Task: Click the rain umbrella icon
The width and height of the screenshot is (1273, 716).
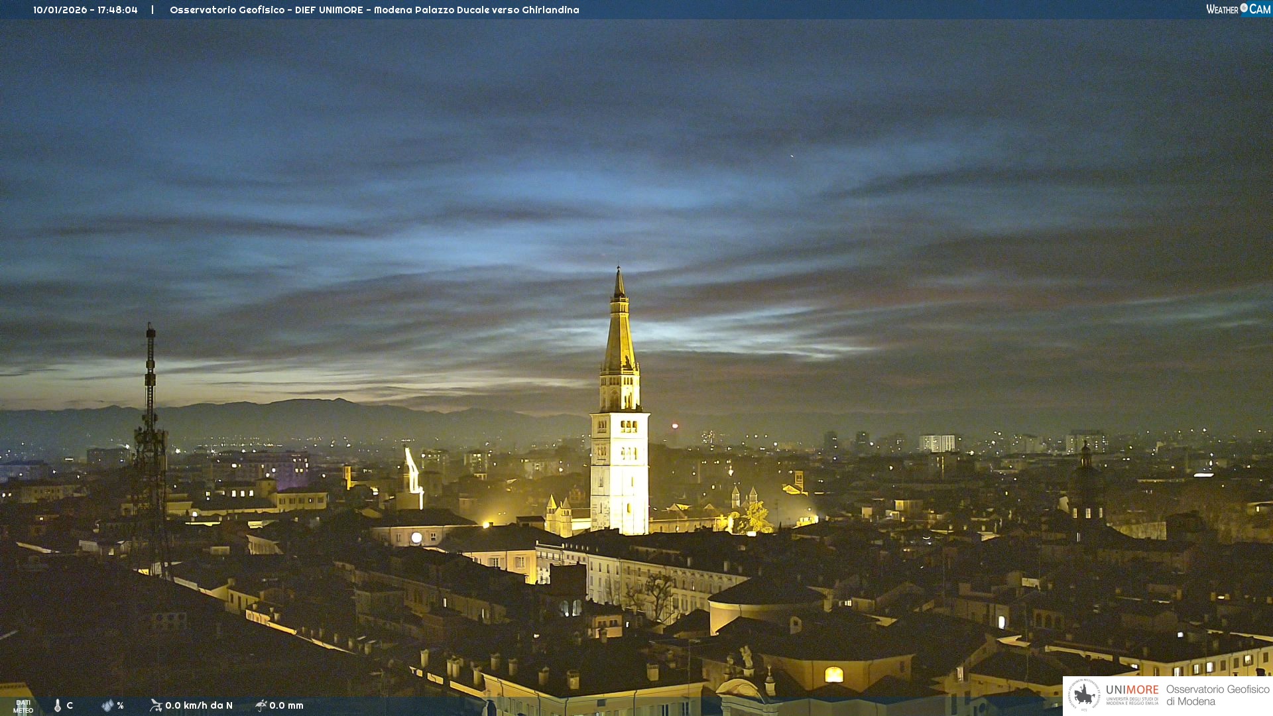Action: (261, 705)
